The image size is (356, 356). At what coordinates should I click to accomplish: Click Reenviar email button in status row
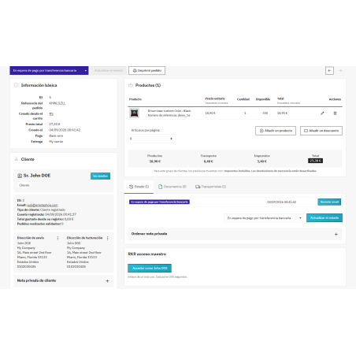[x=329, y=202]
